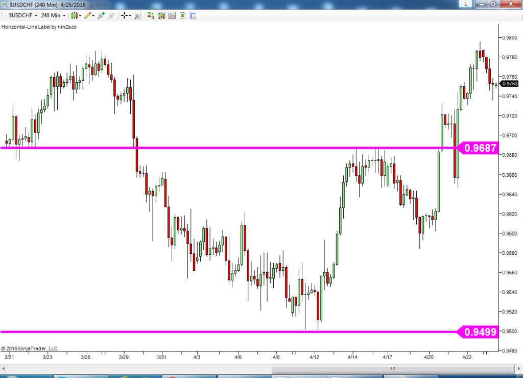This screenshot has height=378, width=523.
Task: Click the 0.9620 price axis label
Action: (x=510, y=214)
